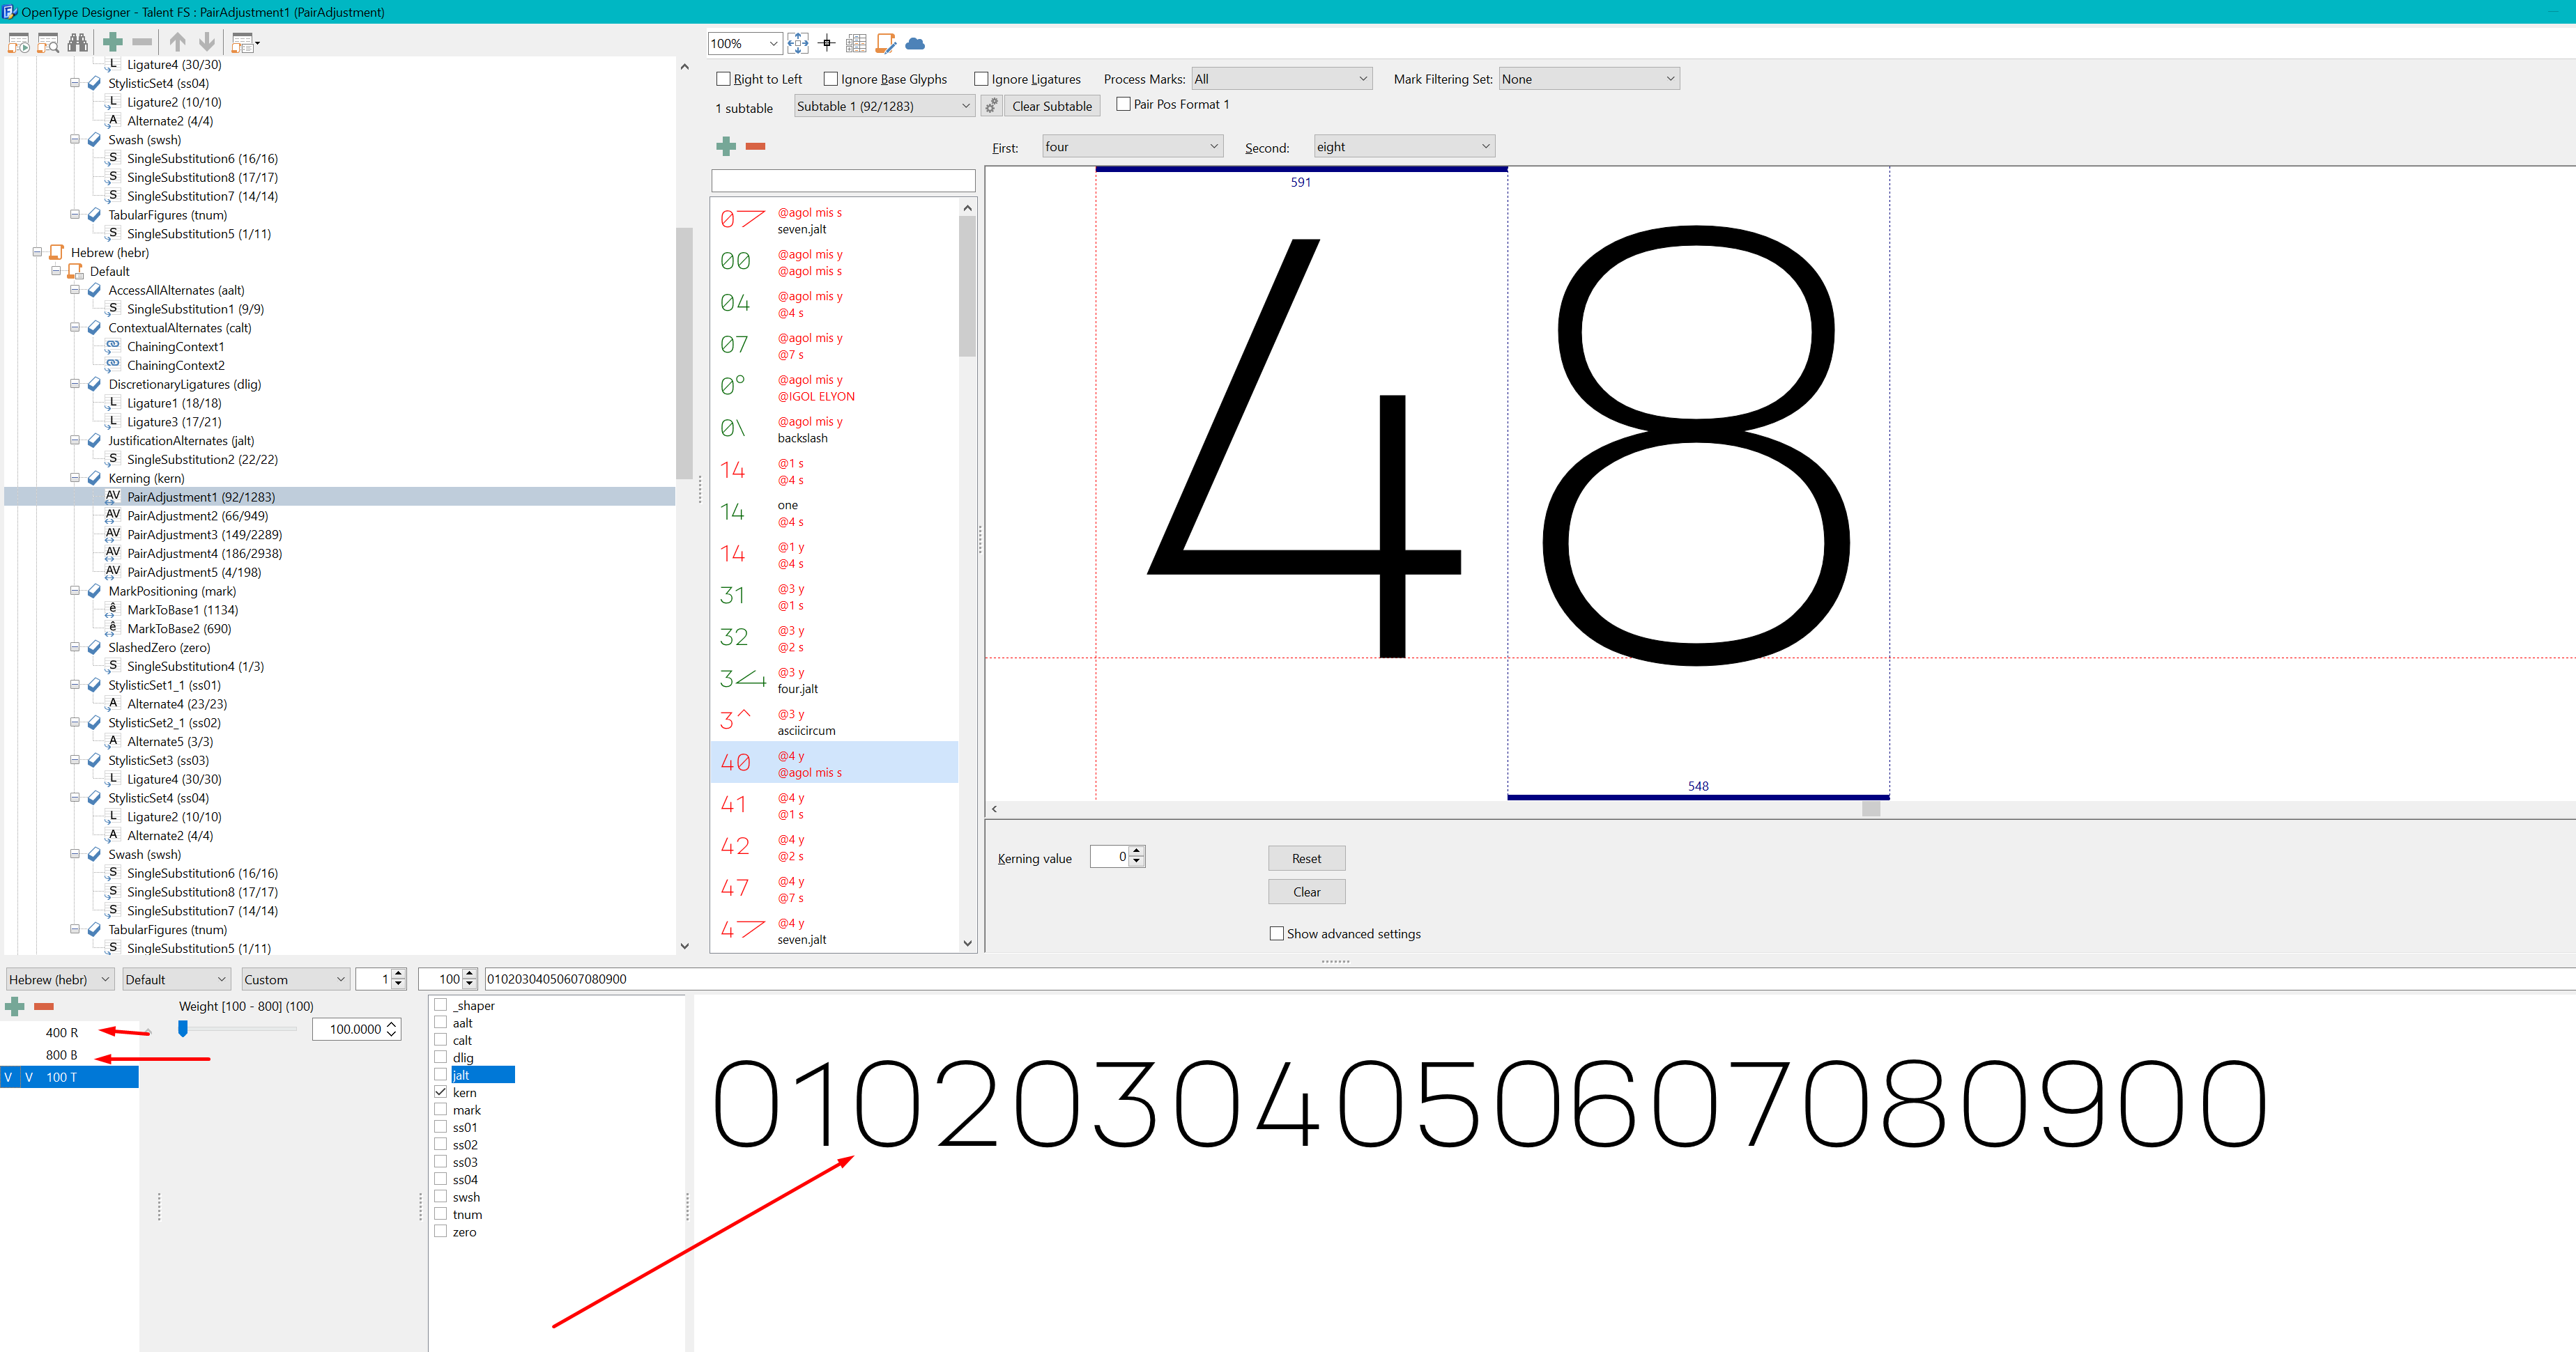Select the 400 R instance
The height and width of the screenshot is (1352, 2576).
[62, 1032]
